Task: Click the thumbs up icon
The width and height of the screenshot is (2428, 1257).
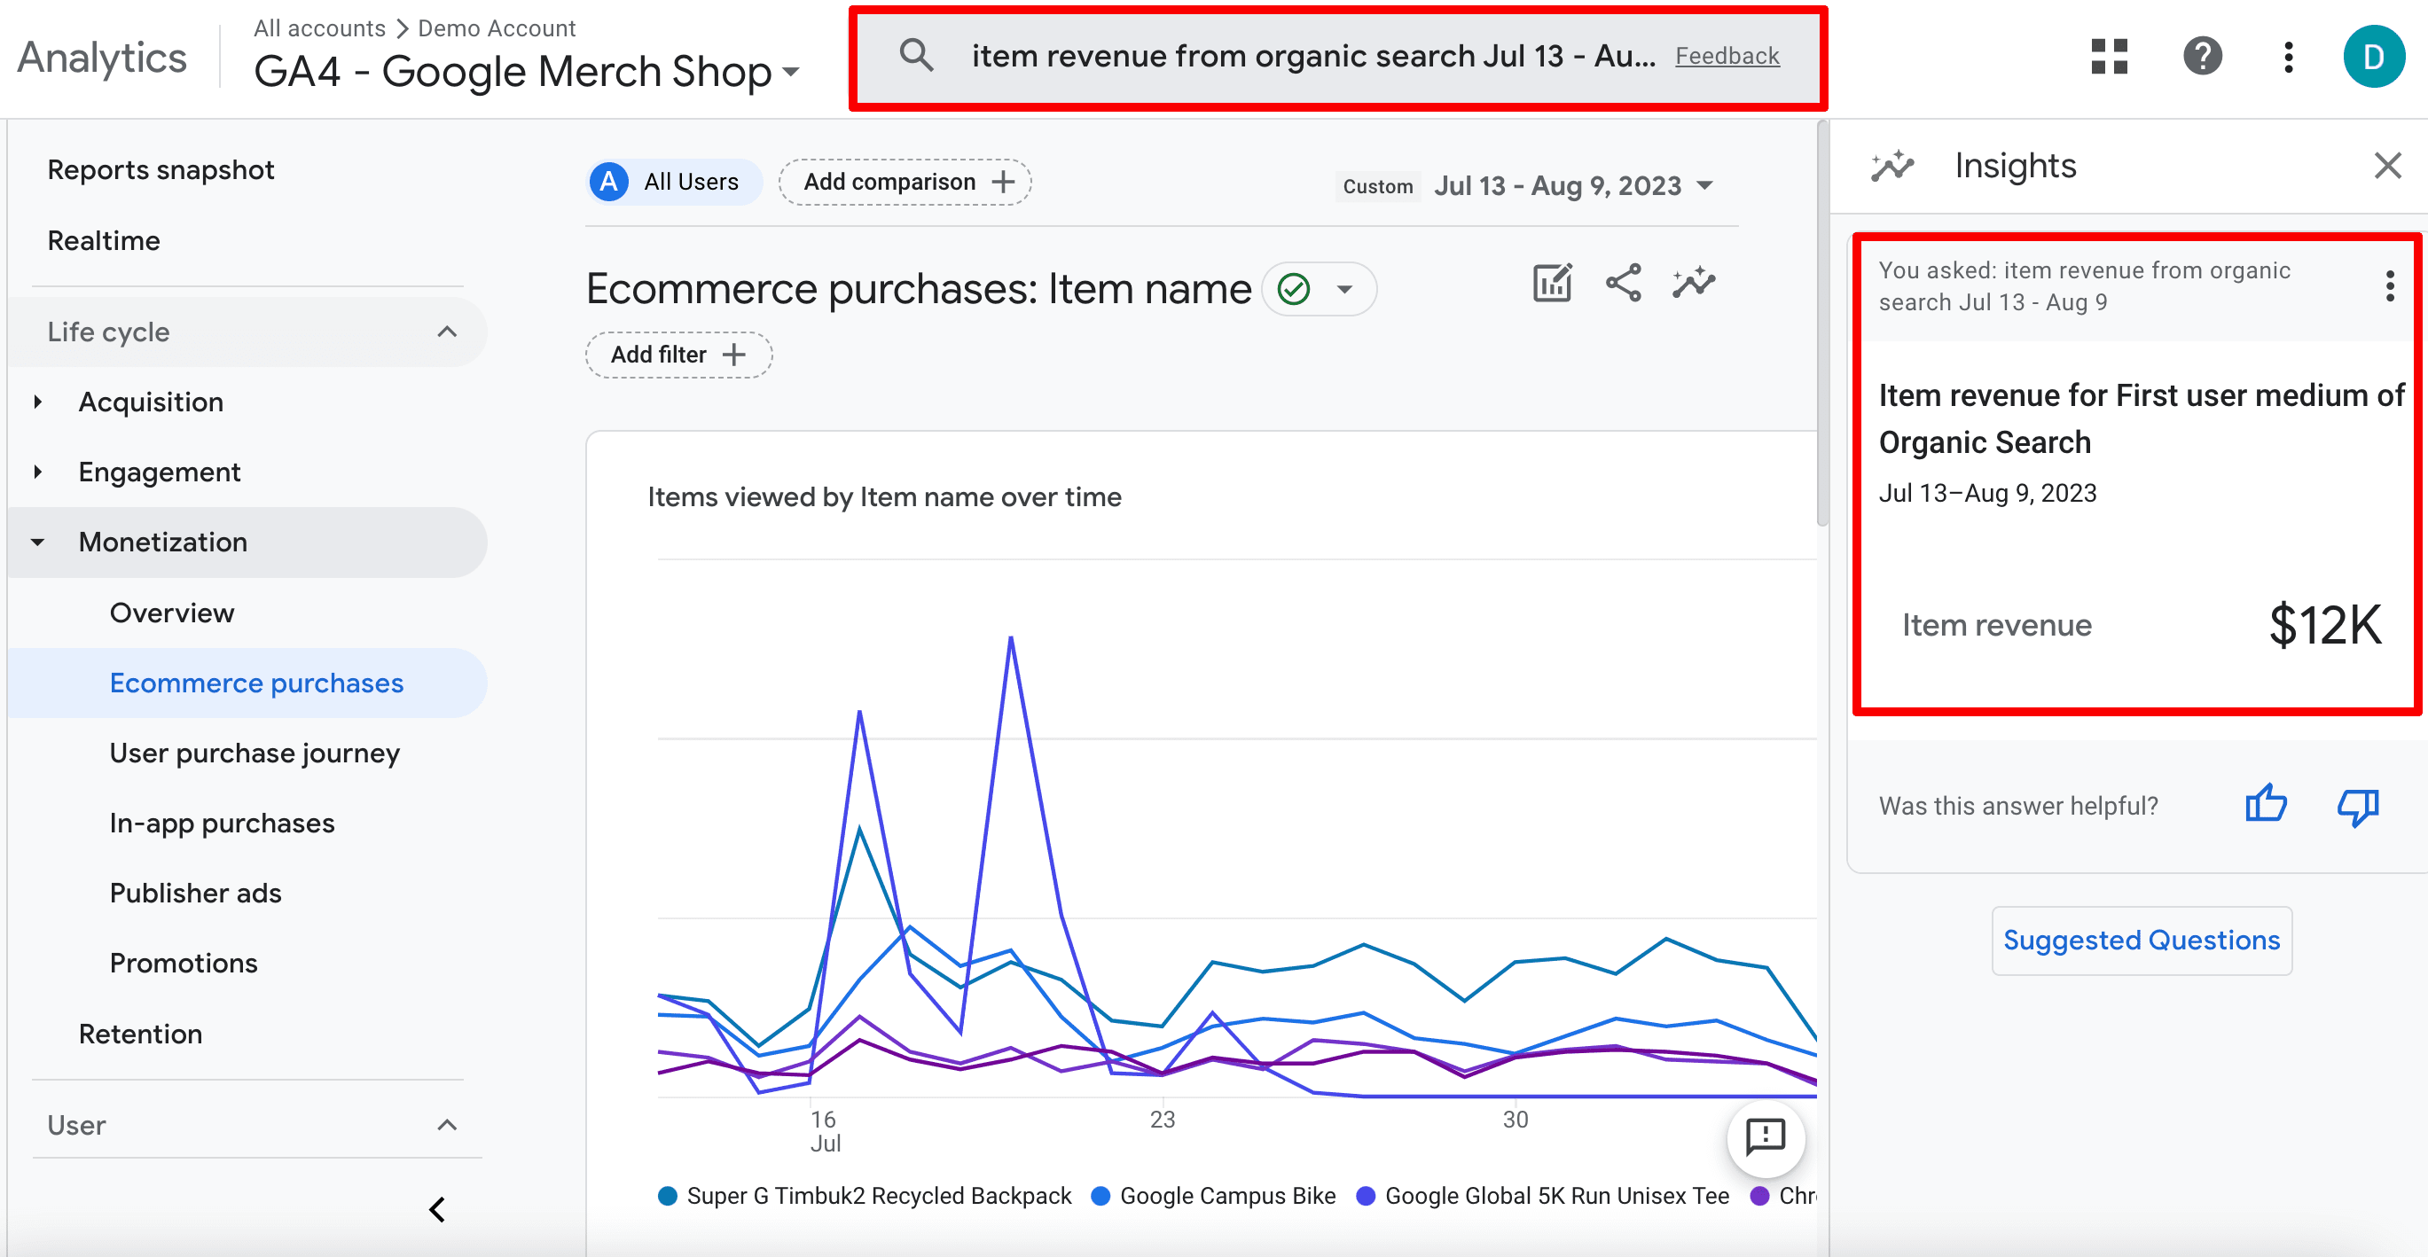Action: coord(2266,805)
